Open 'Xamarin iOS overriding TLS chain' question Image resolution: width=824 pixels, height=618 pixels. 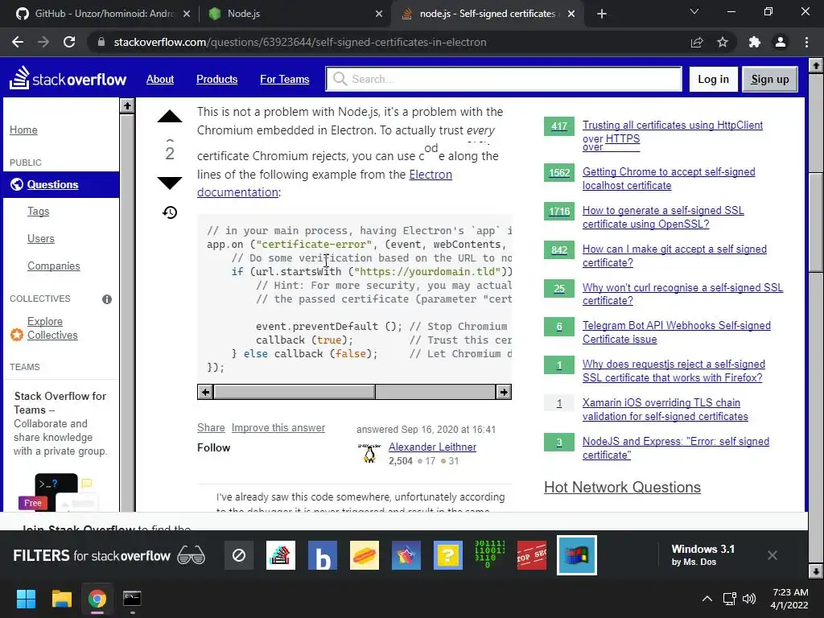(x=665, y=410)
